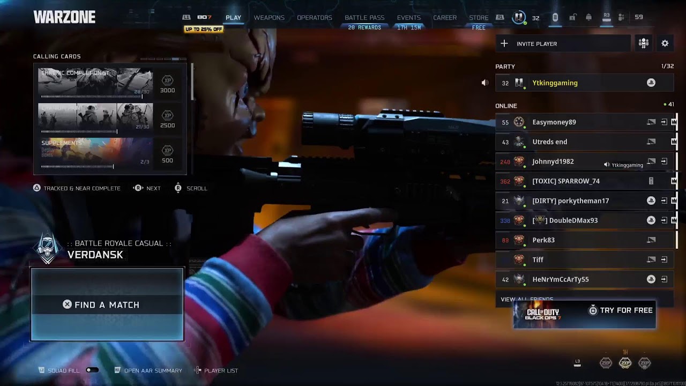Screen dimensions: 686x386
Task: Open the Career tab
Action: click(445, 18)
